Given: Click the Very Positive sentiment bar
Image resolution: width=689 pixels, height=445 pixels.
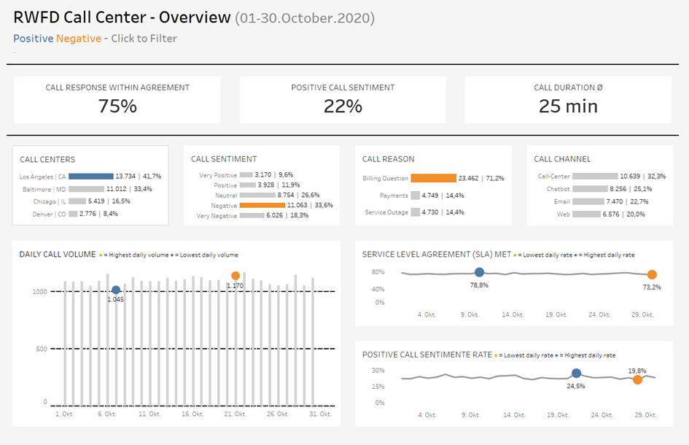Looking at the screenshot, I should pos(246,175).
